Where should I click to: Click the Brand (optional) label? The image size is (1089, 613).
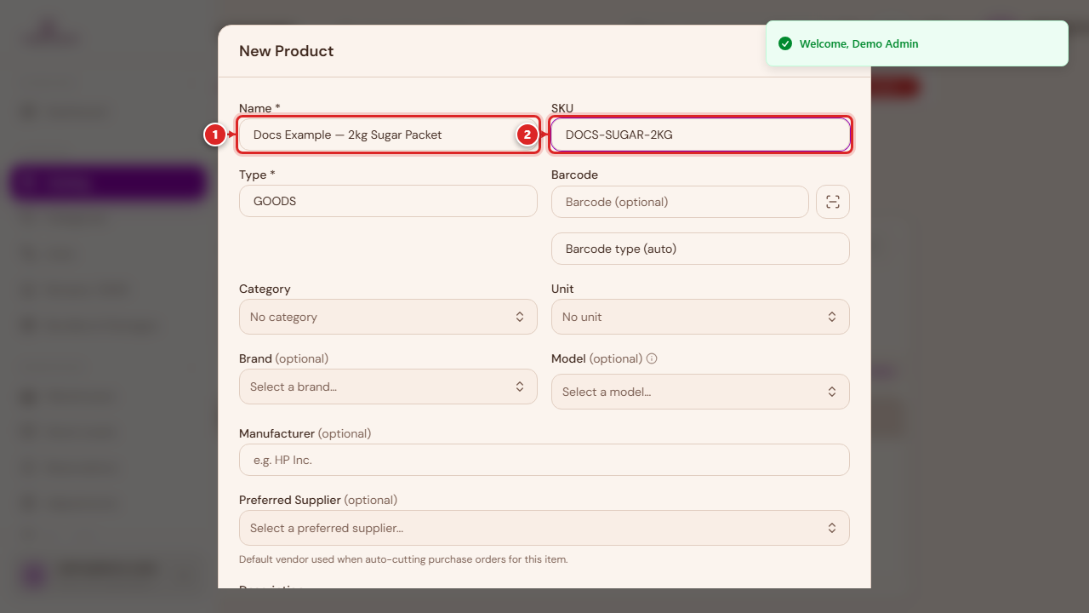pyautogui.click(x=283, y=358)
